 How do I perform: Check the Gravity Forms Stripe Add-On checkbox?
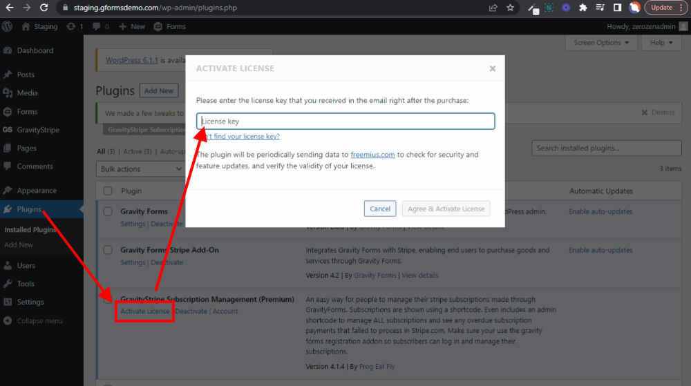click(x=108, y=250)
